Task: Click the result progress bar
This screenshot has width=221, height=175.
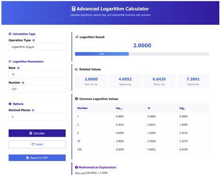Action: pyautogui.click(x=142, y=54)
